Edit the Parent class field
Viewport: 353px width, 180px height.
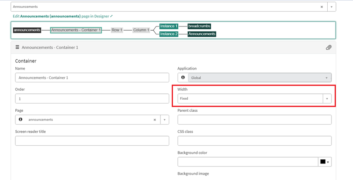coord(255,120)
